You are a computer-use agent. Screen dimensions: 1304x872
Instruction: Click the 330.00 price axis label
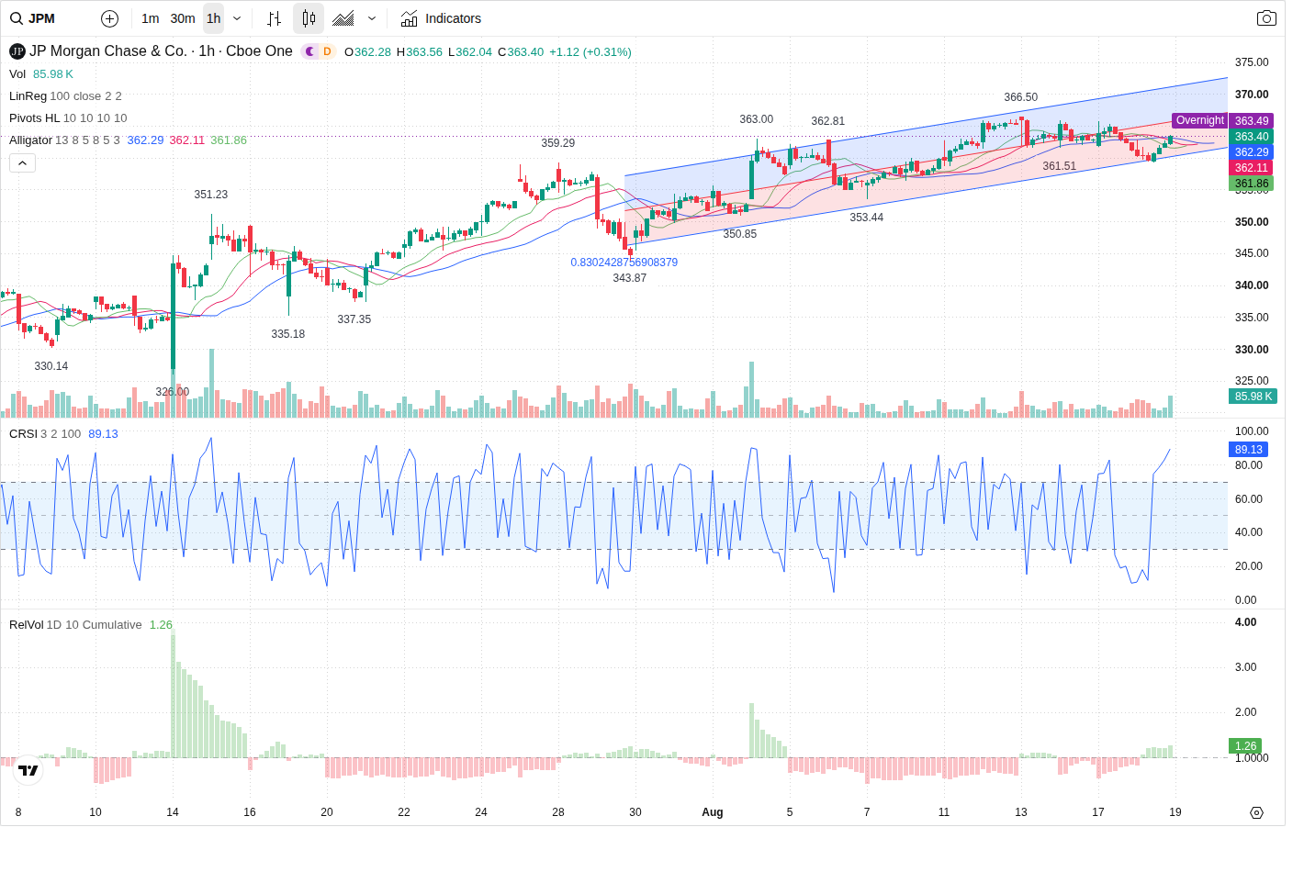(x=1252, y=350)
